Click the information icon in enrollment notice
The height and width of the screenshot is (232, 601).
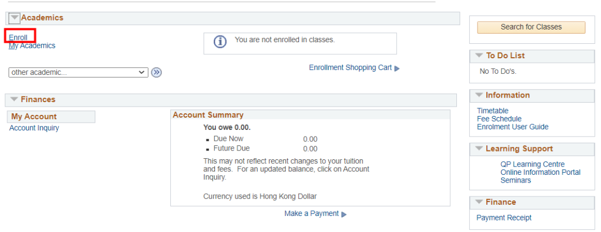(220, 42)
